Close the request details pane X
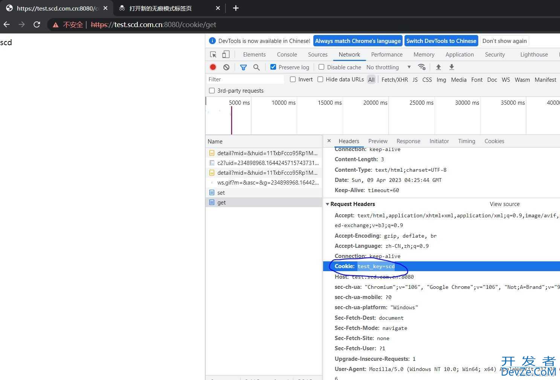Screen dimensions: 560x380 [329, 141]
